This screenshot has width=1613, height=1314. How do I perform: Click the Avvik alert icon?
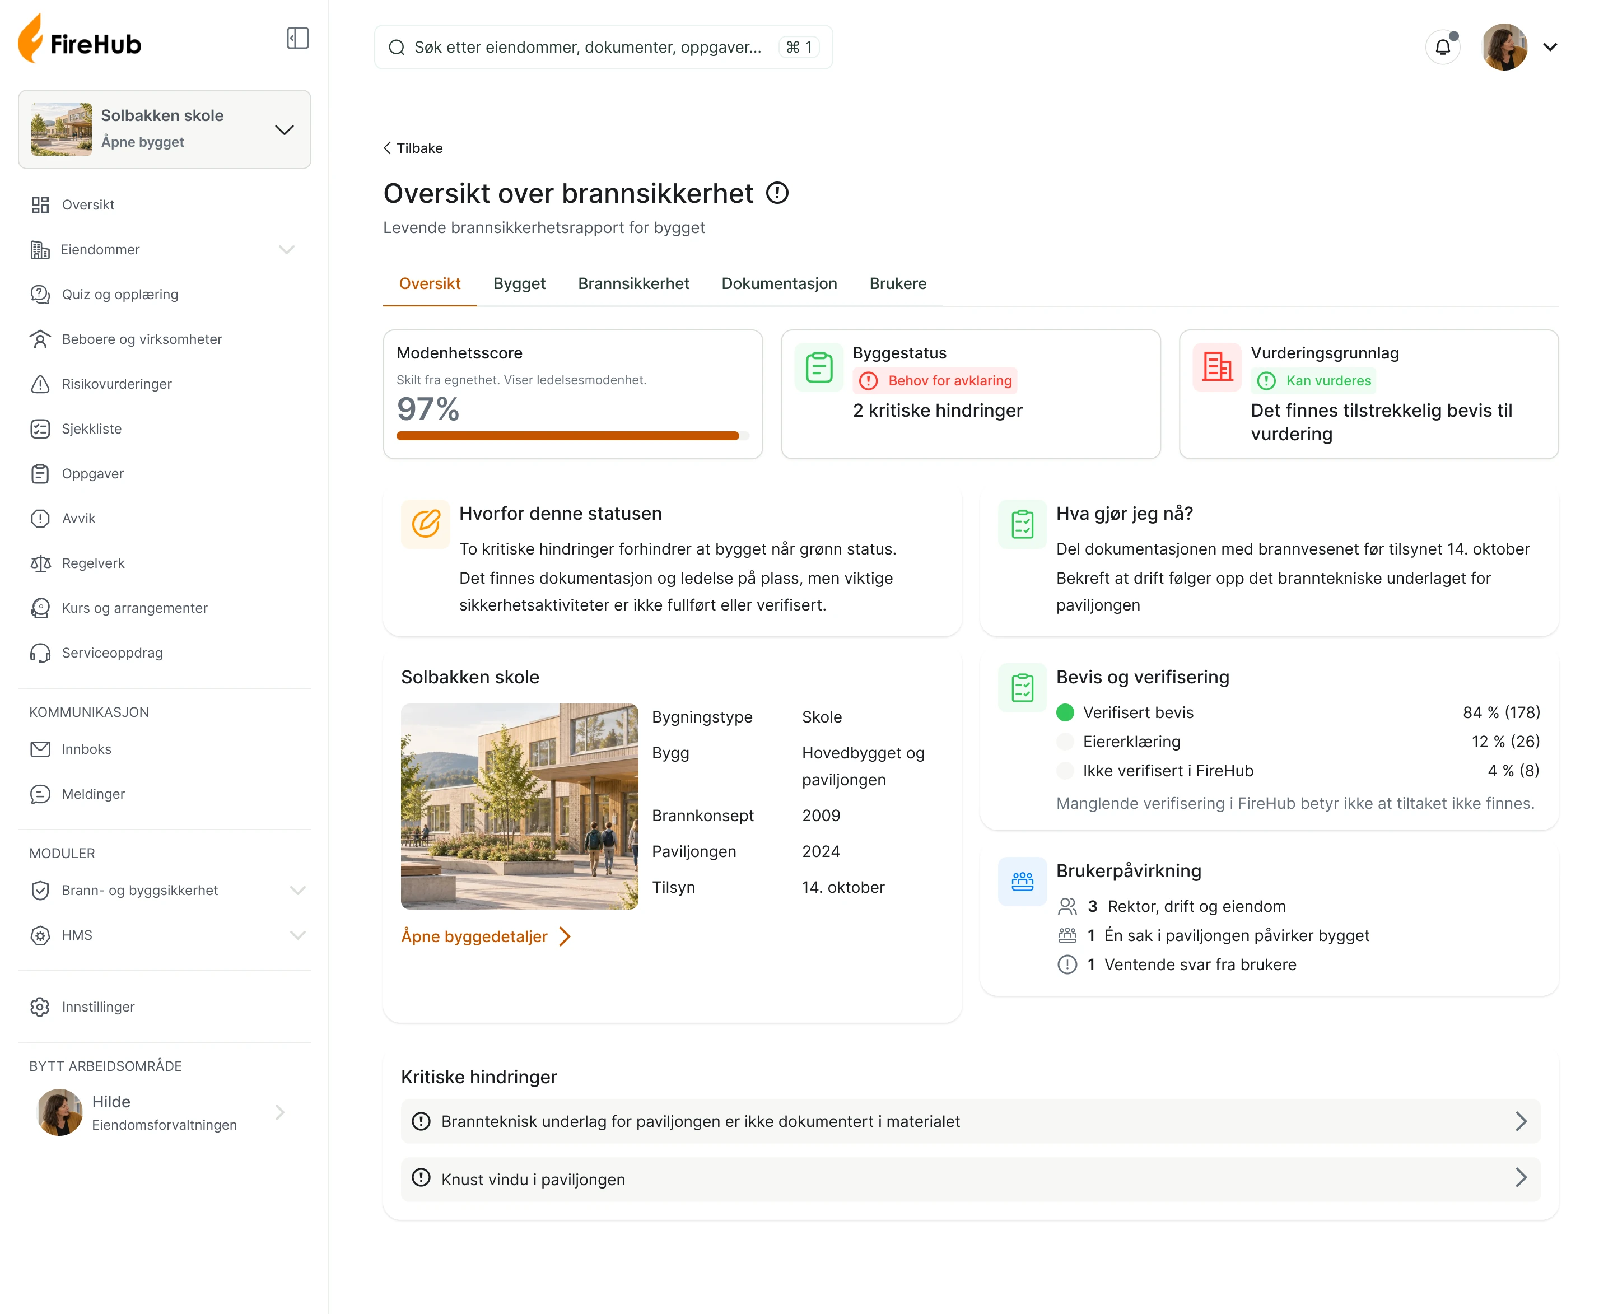pos(39,518)
